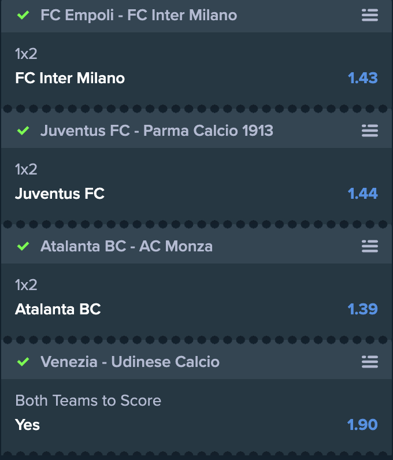Open the Juventus FC - Parma Calcio 1913 title
This screenshot has width=393, height=460.
pyautogui.click(x=157, y=131)
